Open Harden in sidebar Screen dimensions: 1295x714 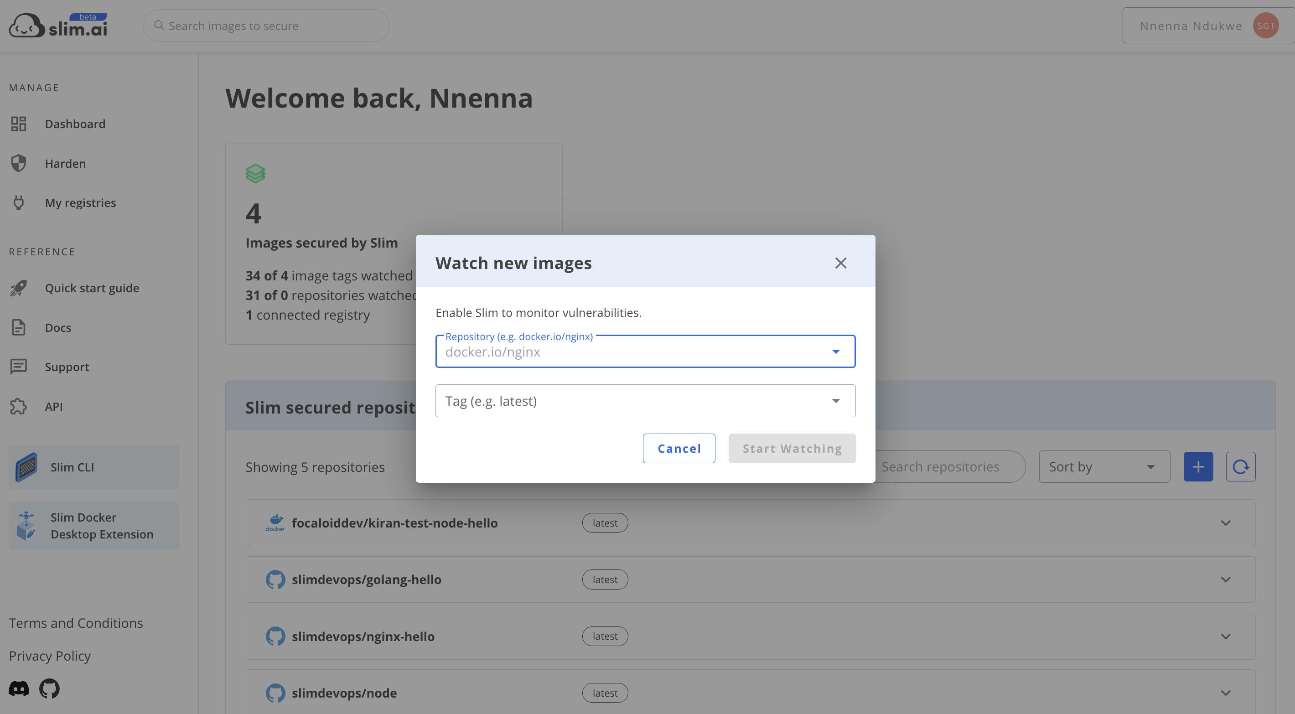tap(65, 163)
